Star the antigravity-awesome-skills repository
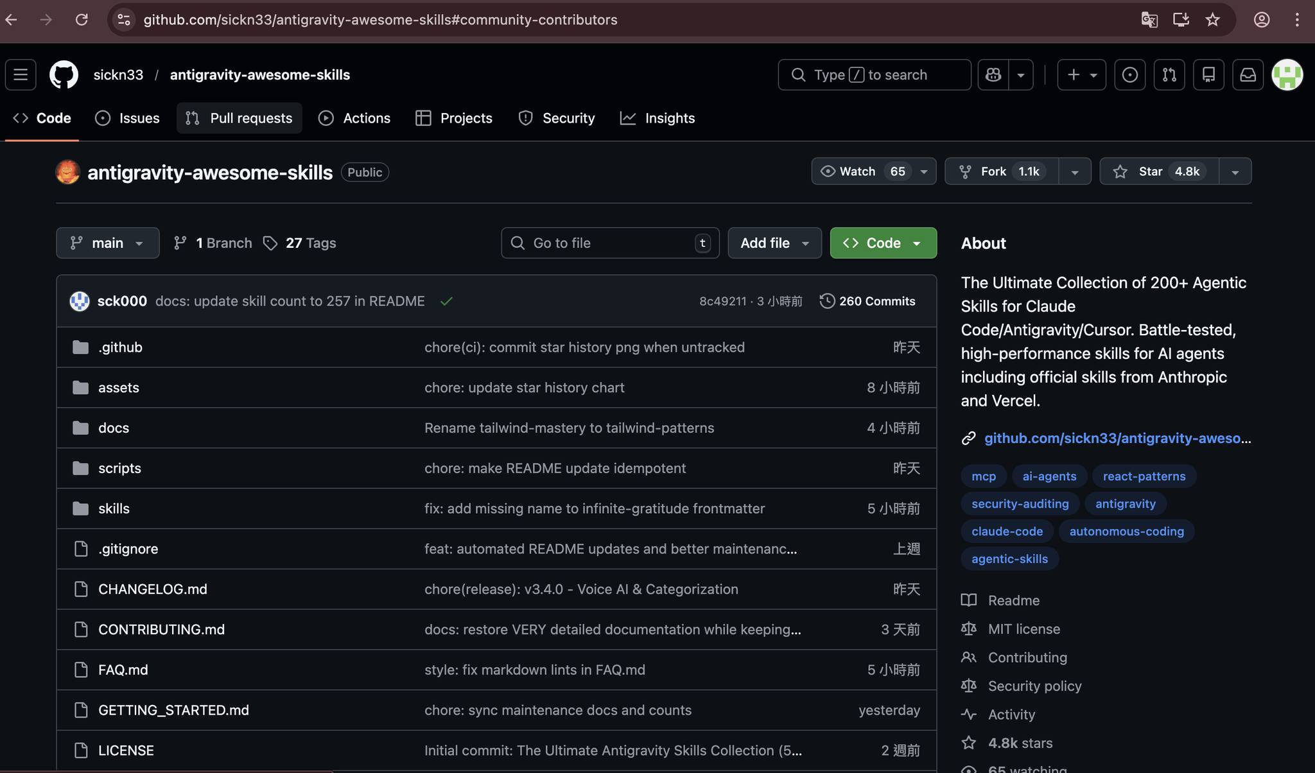The height and width of the screenshot is (773, 1315). [x=1159, y=171]
